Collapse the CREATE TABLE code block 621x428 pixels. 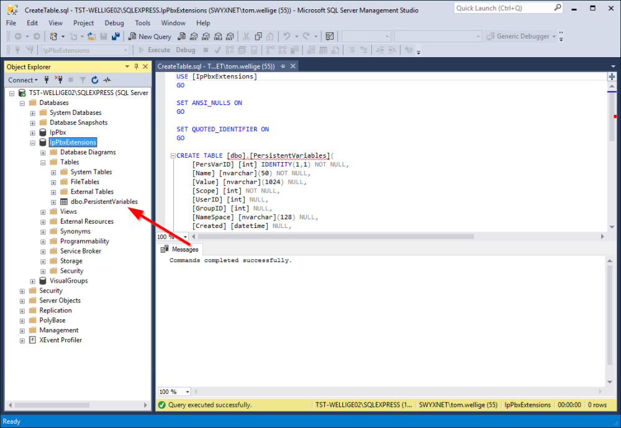pyautogui.click(x=173, y=156)
